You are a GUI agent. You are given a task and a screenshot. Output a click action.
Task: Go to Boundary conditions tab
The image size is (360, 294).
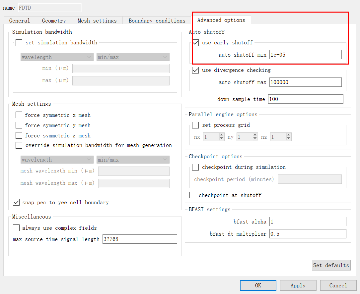tap(157, 21)
